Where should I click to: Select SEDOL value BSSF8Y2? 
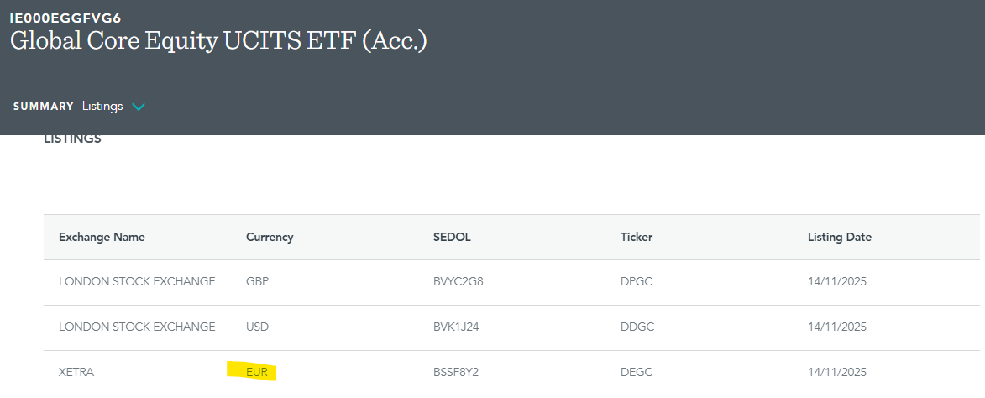457,372
